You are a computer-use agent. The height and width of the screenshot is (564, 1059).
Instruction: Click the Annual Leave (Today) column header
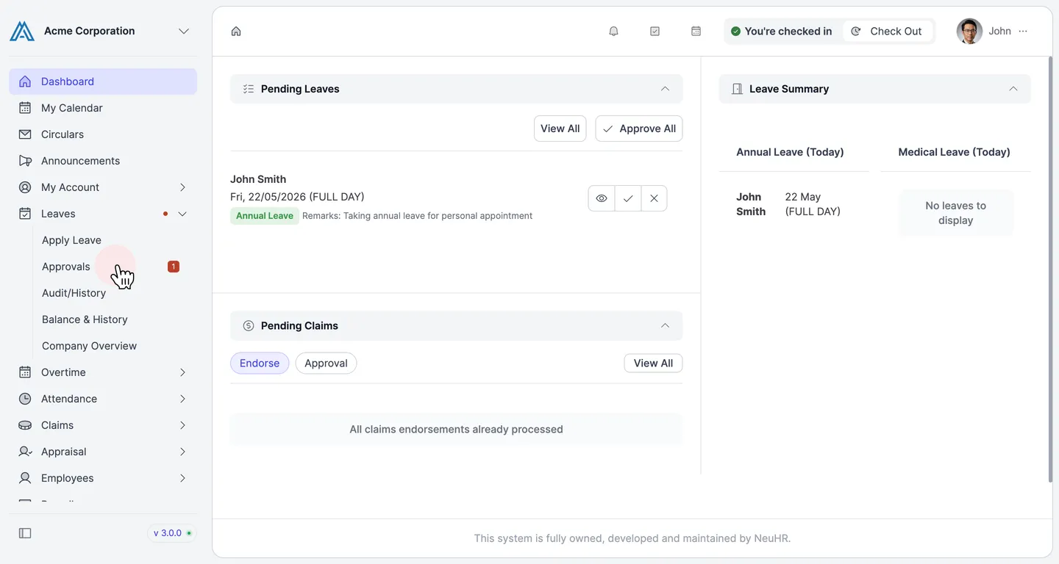click(790, 152)
